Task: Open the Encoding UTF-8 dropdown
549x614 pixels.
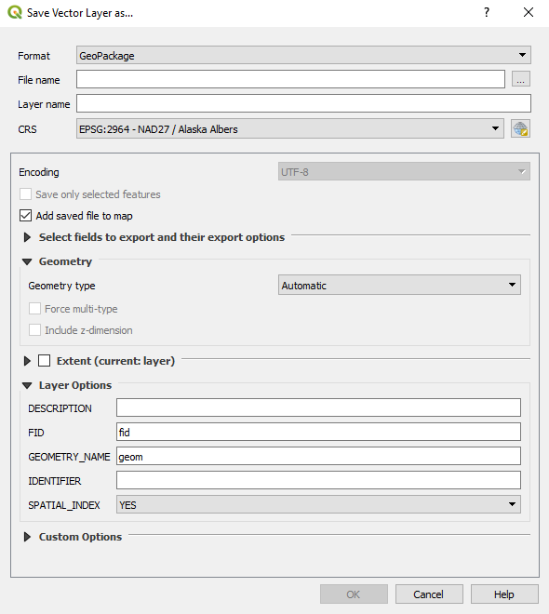Action: 404,172
